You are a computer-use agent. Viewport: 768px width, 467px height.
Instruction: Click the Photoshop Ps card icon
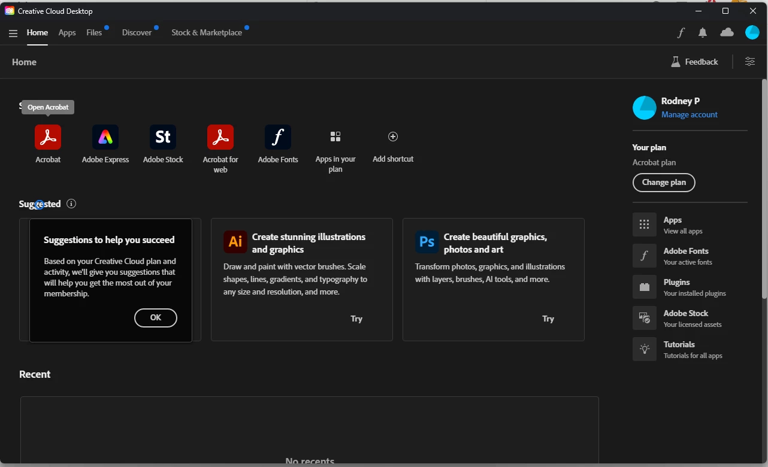427,241
